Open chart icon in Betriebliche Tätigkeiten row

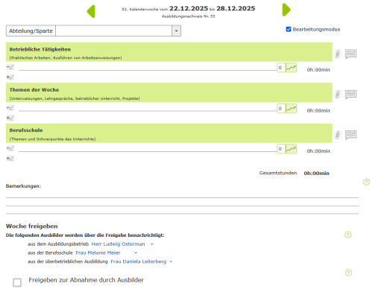[291, 68]
